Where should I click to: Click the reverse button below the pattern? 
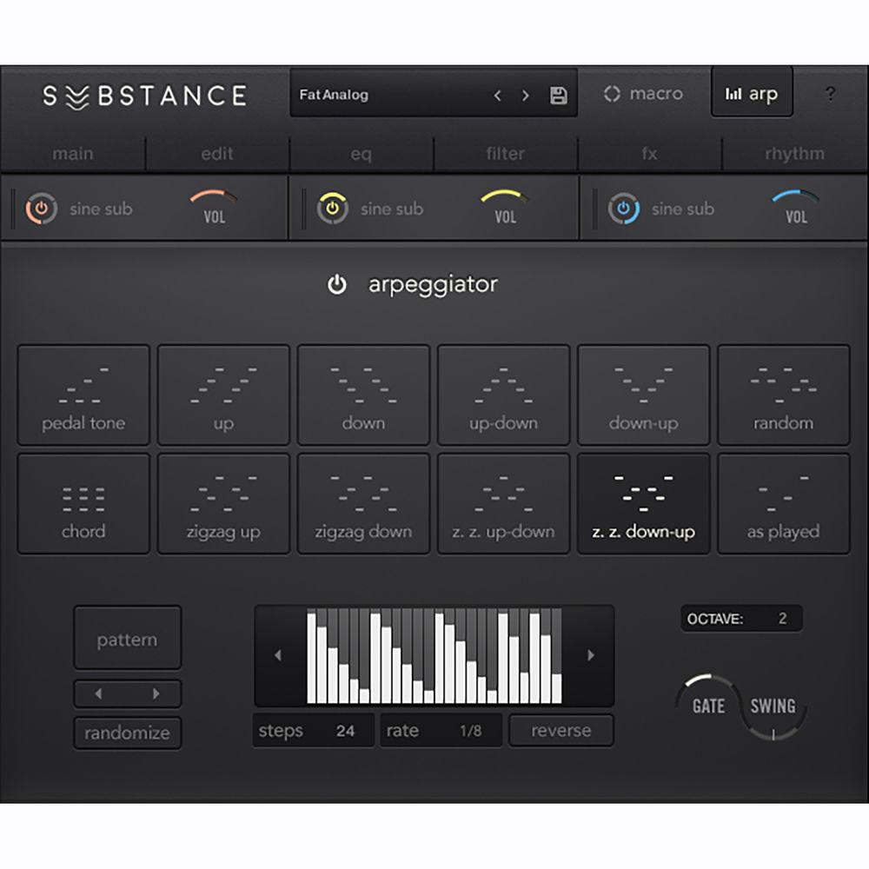pyautogui.click(x=561, y=730)
